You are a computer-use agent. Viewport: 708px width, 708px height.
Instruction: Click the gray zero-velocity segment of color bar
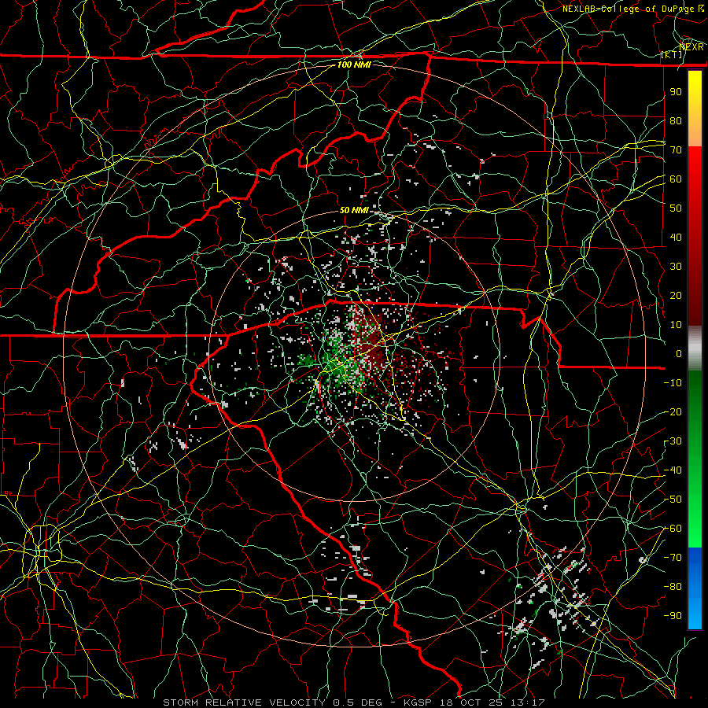pyautogui.click(x=695, y=348)
